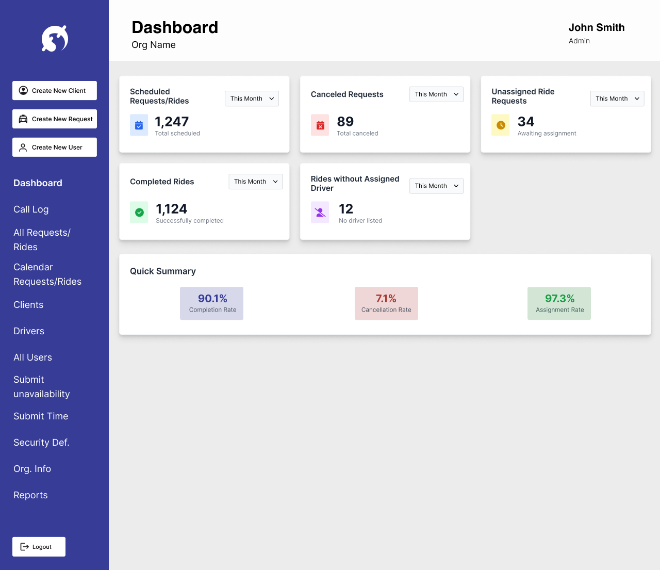Click the app logo in the sidebar

click(55, 39)
